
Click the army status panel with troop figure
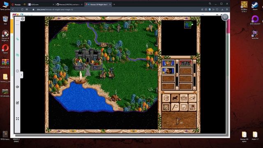pos(179,120)
